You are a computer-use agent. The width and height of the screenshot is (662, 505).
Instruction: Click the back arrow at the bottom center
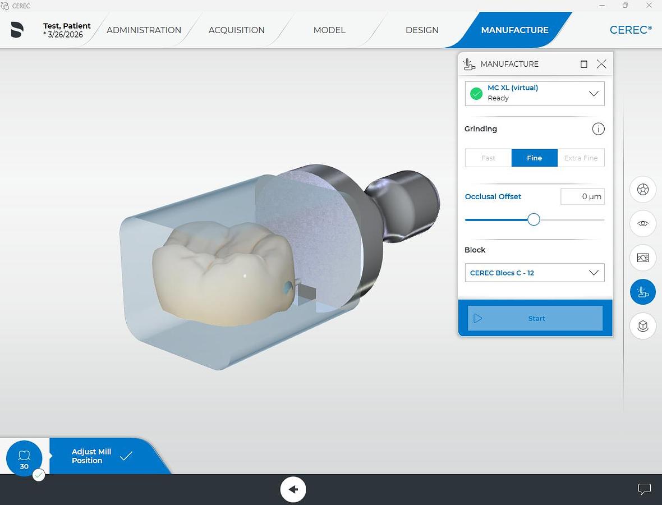click(293, 489)
